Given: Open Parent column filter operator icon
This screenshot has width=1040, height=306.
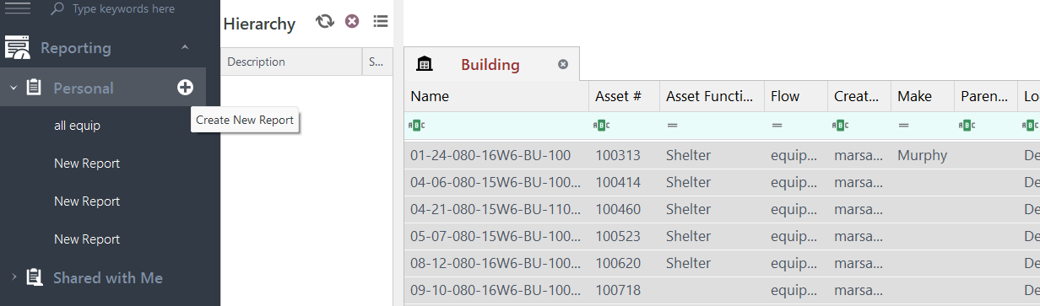Looking at the screenshot, I should click(x=967, y=126).
